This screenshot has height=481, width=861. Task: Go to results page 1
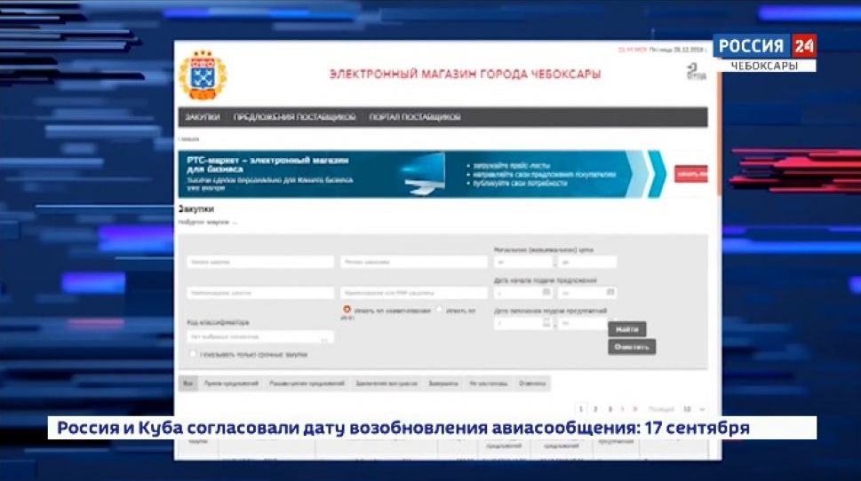click(581, 409)
